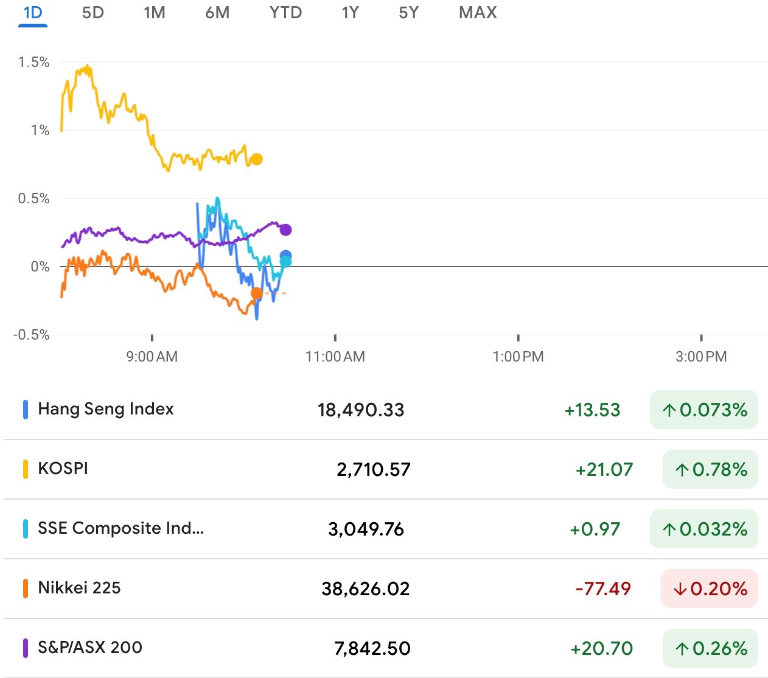Click the +20.70 point change
Viewport: 768px width, 678px height.
[x=601, y=649]
